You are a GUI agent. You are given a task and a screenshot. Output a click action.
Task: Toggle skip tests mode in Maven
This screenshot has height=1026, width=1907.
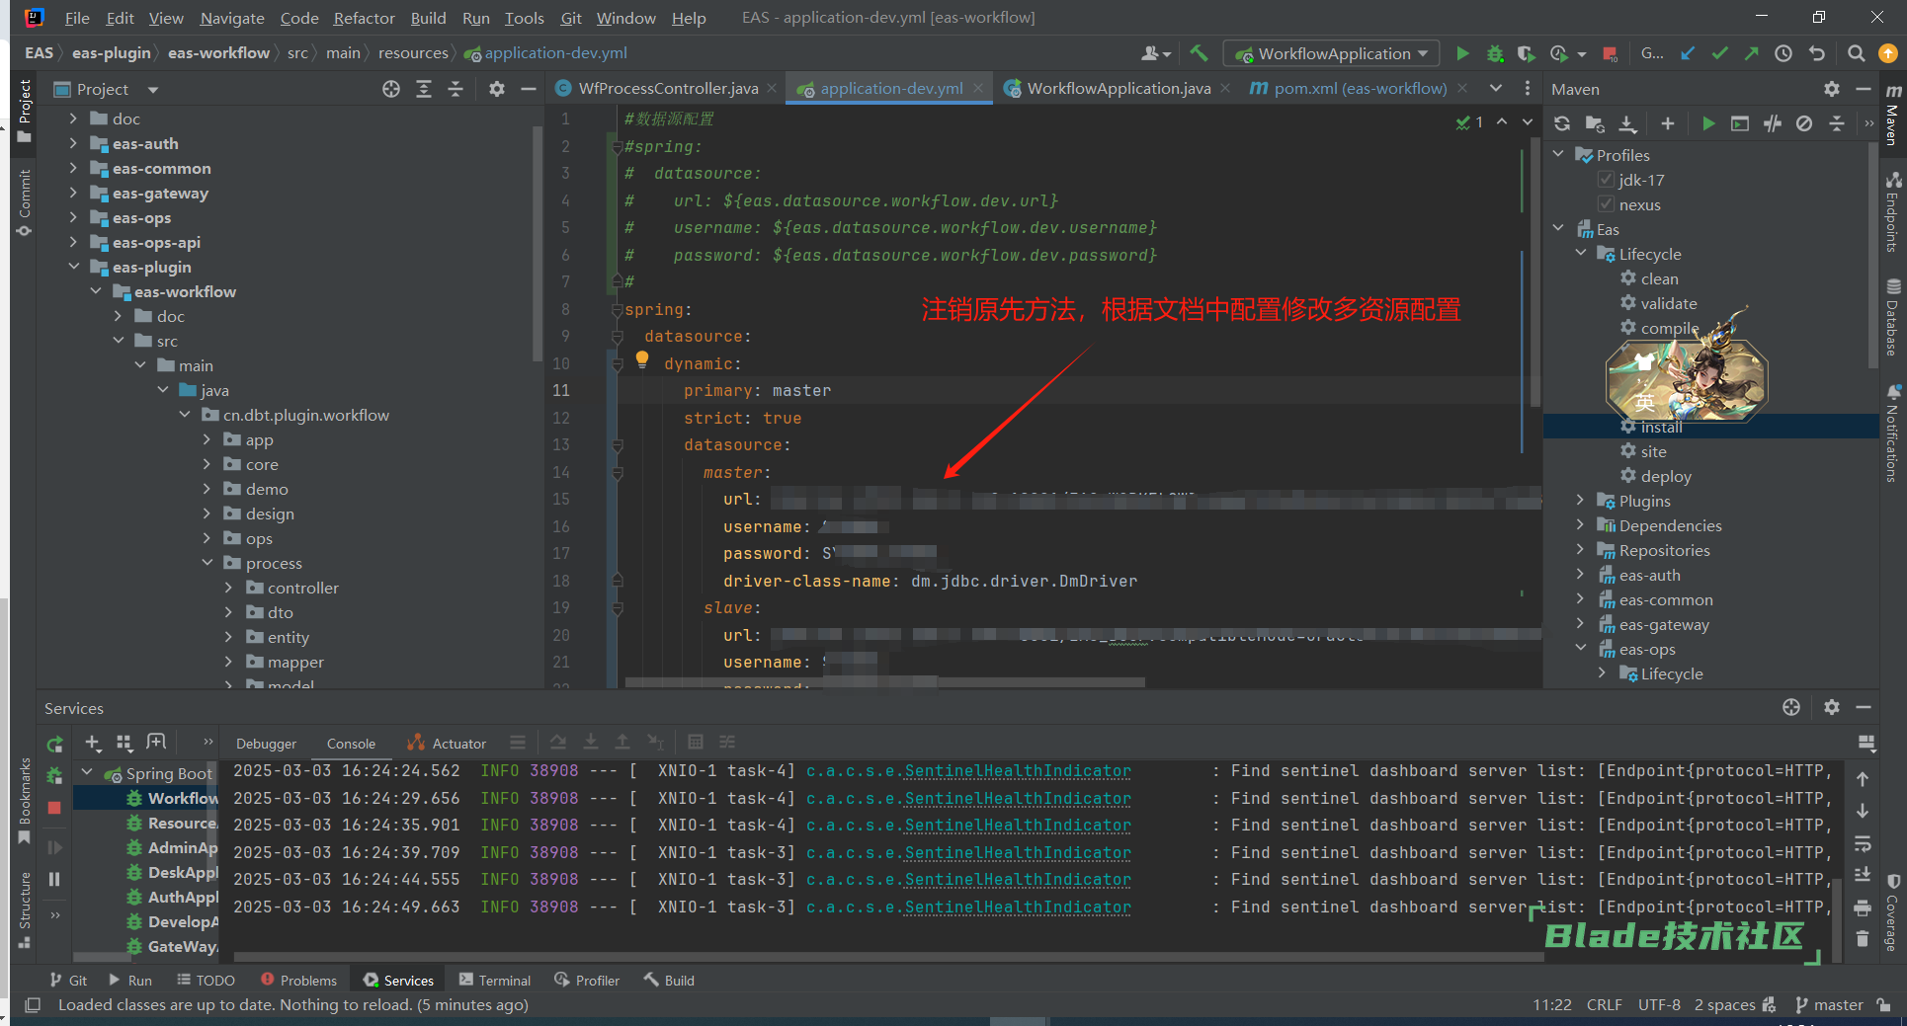point(1804,123)
